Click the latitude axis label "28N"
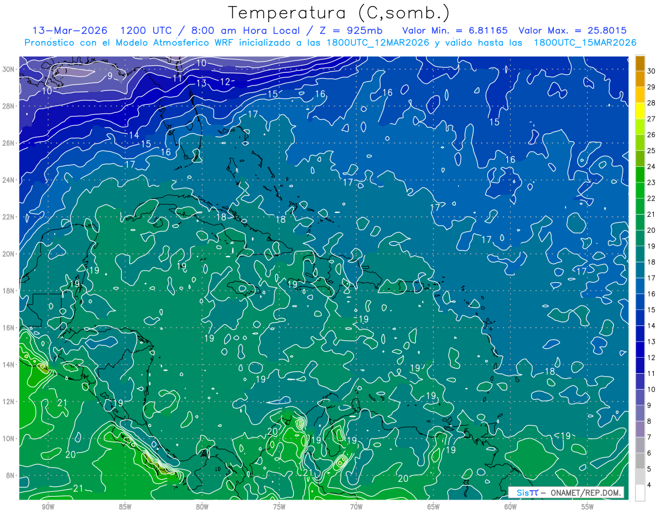 [x=9, y=106]
